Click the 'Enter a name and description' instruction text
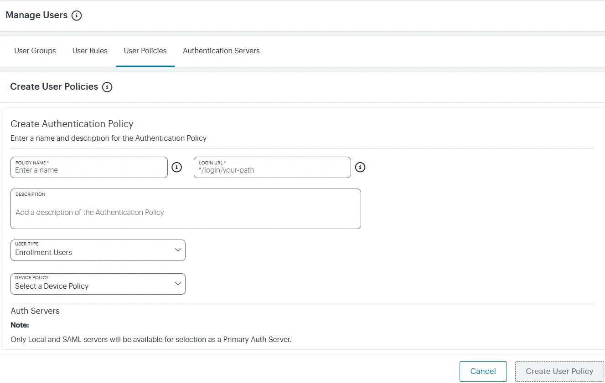 109,138
